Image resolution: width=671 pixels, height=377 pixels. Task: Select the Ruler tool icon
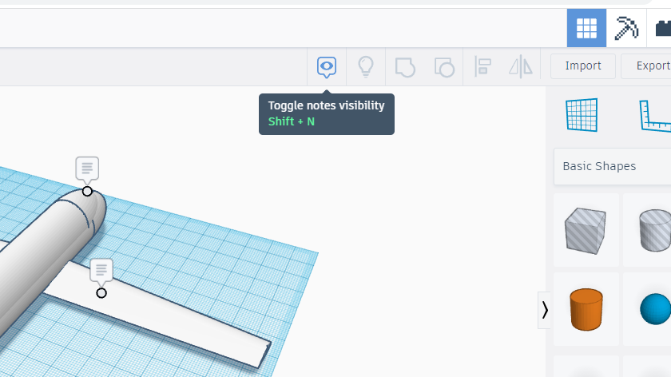(656, 116)
